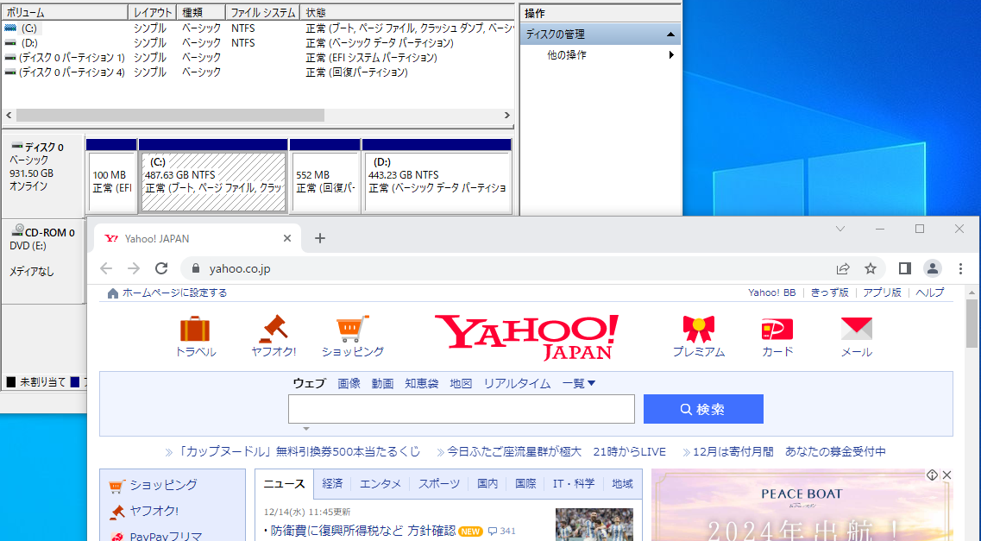The image size is (981, 541).
Task: Click the black 未割り当て legend swatch
Action: tap(11, 381)
